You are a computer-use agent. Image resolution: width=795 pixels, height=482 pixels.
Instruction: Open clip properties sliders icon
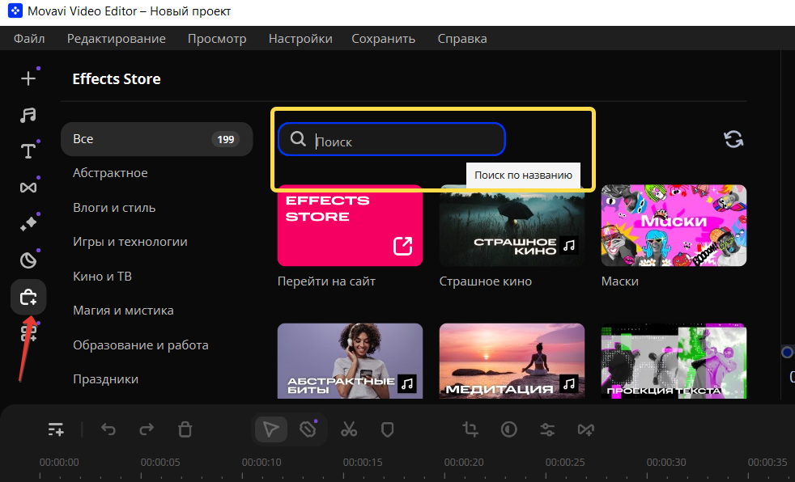tap(547, 429)
